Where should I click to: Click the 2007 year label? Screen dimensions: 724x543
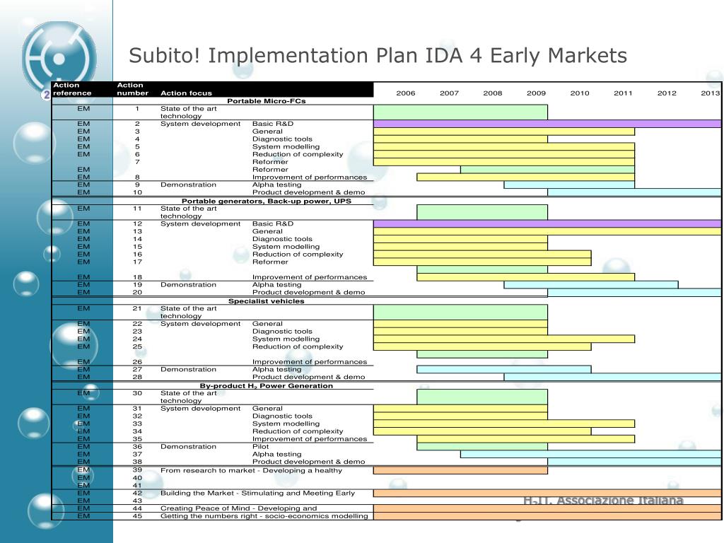pyautogui.click(x=449, y=93)
